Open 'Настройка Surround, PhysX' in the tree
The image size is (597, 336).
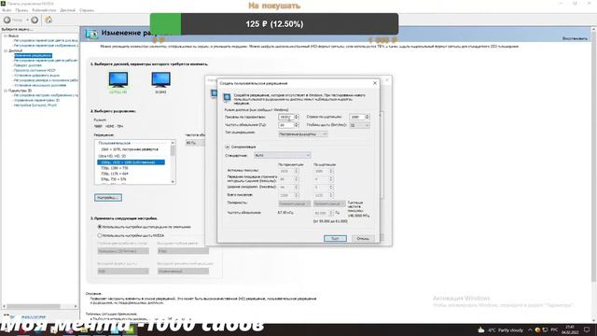click(x=35, y=105)
